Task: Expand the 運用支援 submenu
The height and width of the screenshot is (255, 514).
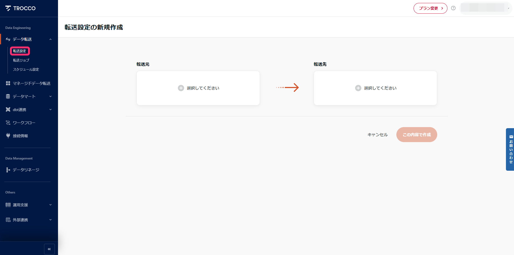Action: 50,205
